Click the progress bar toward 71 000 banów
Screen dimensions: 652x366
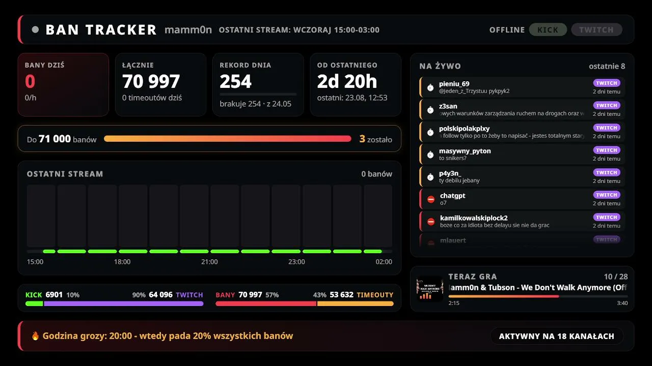(x=228, y=139)
